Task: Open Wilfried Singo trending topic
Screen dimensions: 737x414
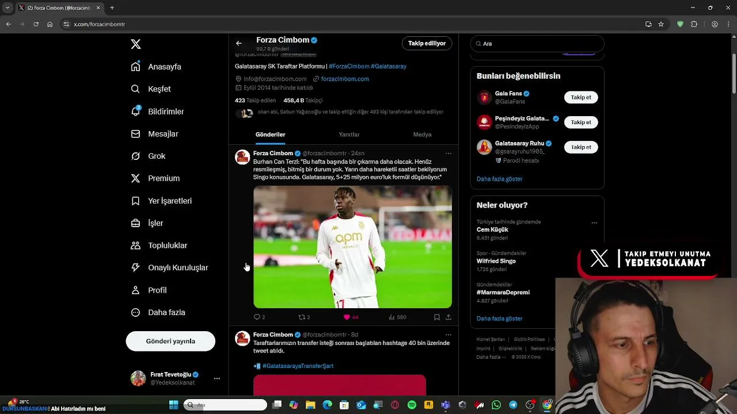Action: click(x=496, y=261)
